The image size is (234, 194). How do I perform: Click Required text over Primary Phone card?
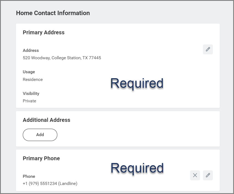tap(137, 168)
